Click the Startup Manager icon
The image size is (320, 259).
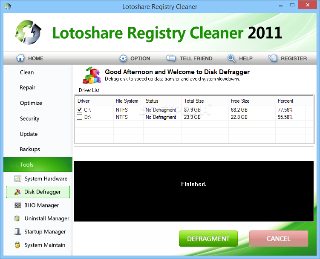pyautogui.click(x=17, y=232)
